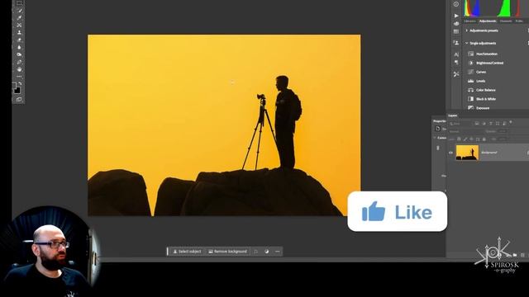
Task: Select the Content-Aware Move crossed-arrows tool
Action: [19, 25]
